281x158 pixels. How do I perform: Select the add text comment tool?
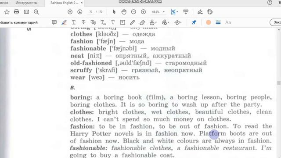[x=113, y=22]
